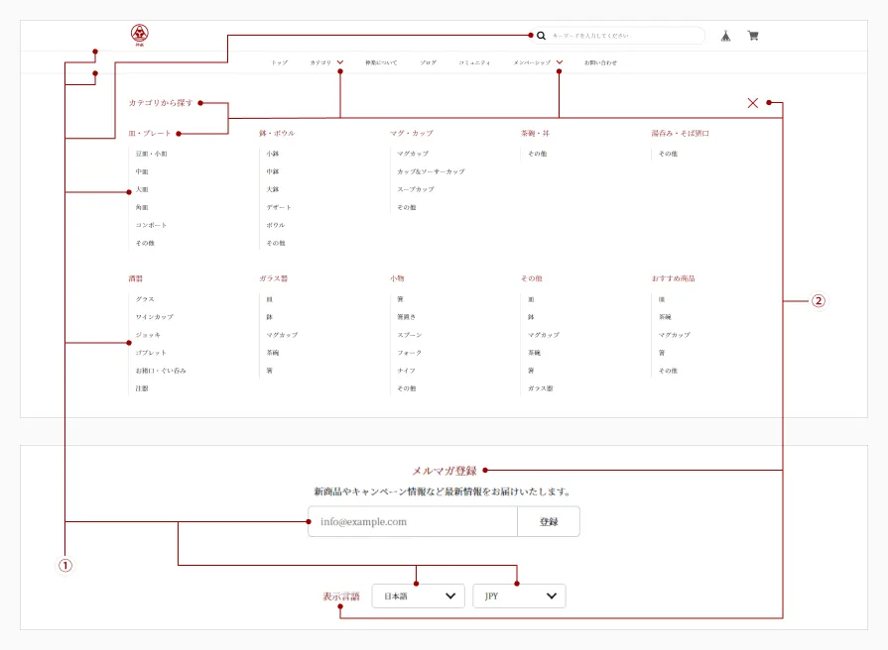Screen dimensions: 888x650
Task: Expand the カテゴリ chevron in the nav
Action: click(x=340, y=62)
